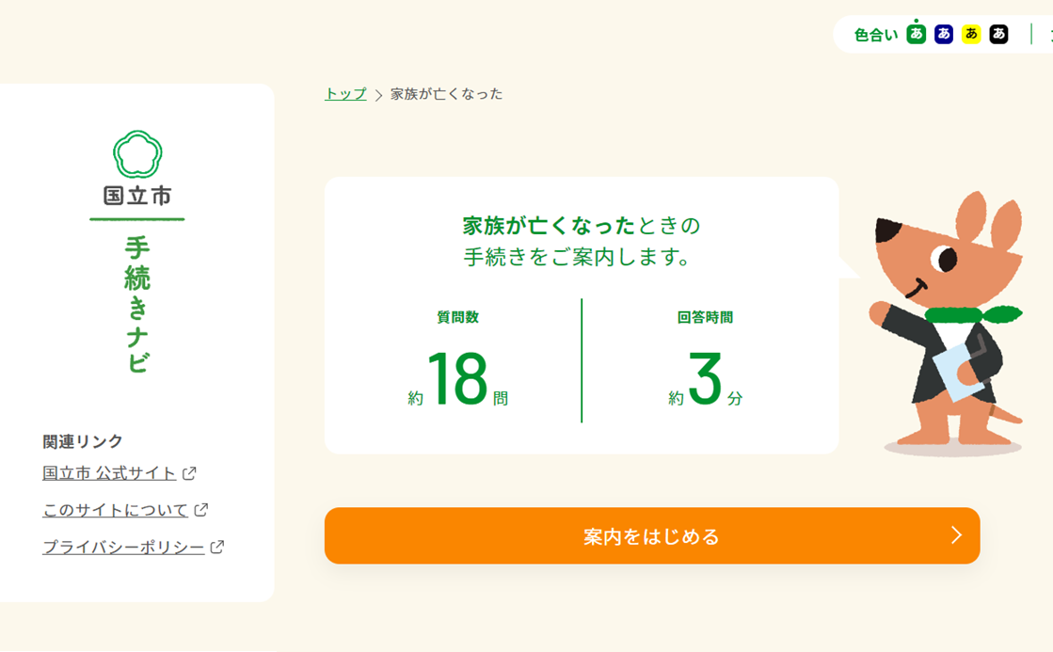Open the 国立市 公式サイト link
Viewport: 1053px width, 652px height.
coord(109,473)
